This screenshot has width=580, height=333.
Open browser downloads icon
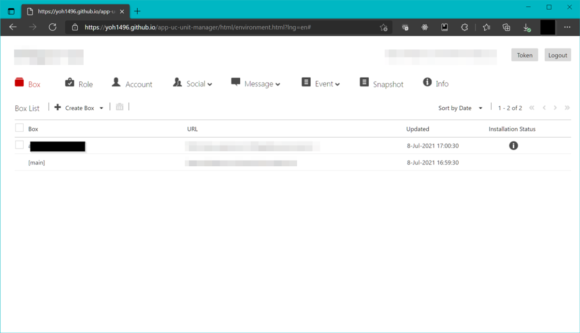tap(527, 28)
